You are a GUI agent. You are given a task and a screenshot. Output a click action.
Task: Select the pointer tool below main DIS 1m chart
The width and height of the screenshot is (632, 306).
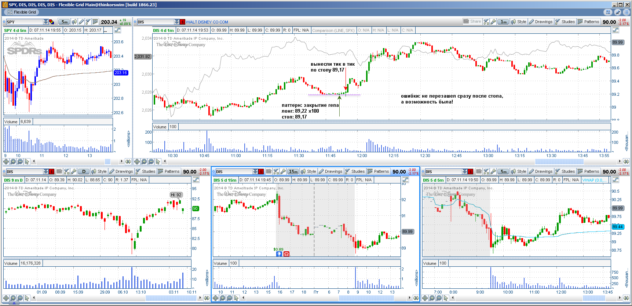(x=158, y=161)
